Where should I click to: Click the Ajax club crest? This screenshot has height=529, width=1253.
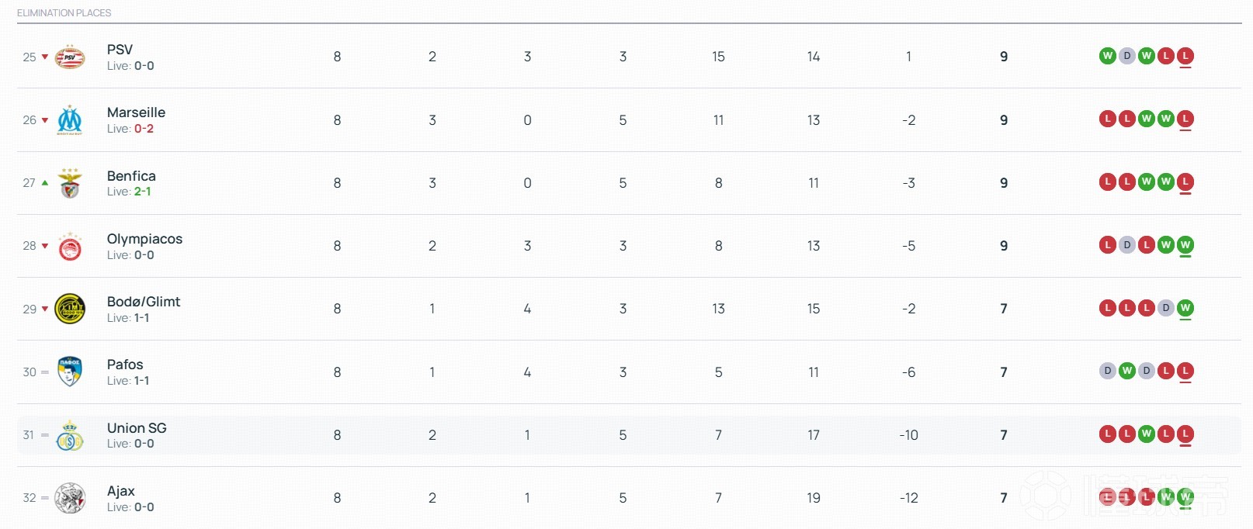click(70, 498)
